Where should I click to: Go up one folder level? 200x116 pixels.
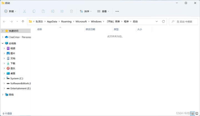[x=23, y=22]
